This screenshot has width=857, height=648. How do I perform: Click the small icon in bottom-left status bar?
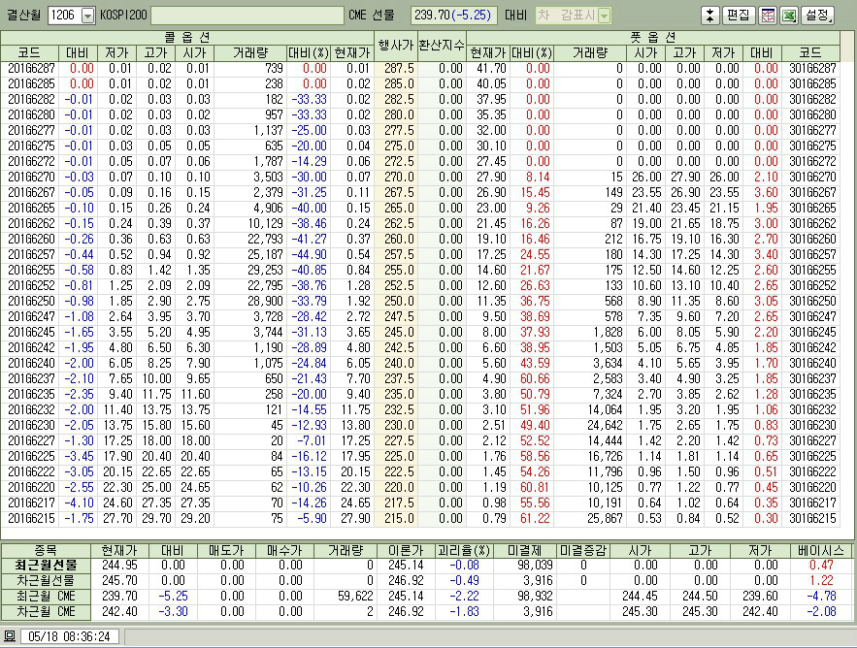coord(10,636)
